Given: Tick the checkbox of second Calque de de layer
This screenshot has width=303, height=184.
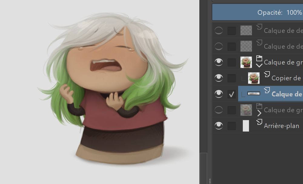Looking at the screenshot, I should coord(231,47).
